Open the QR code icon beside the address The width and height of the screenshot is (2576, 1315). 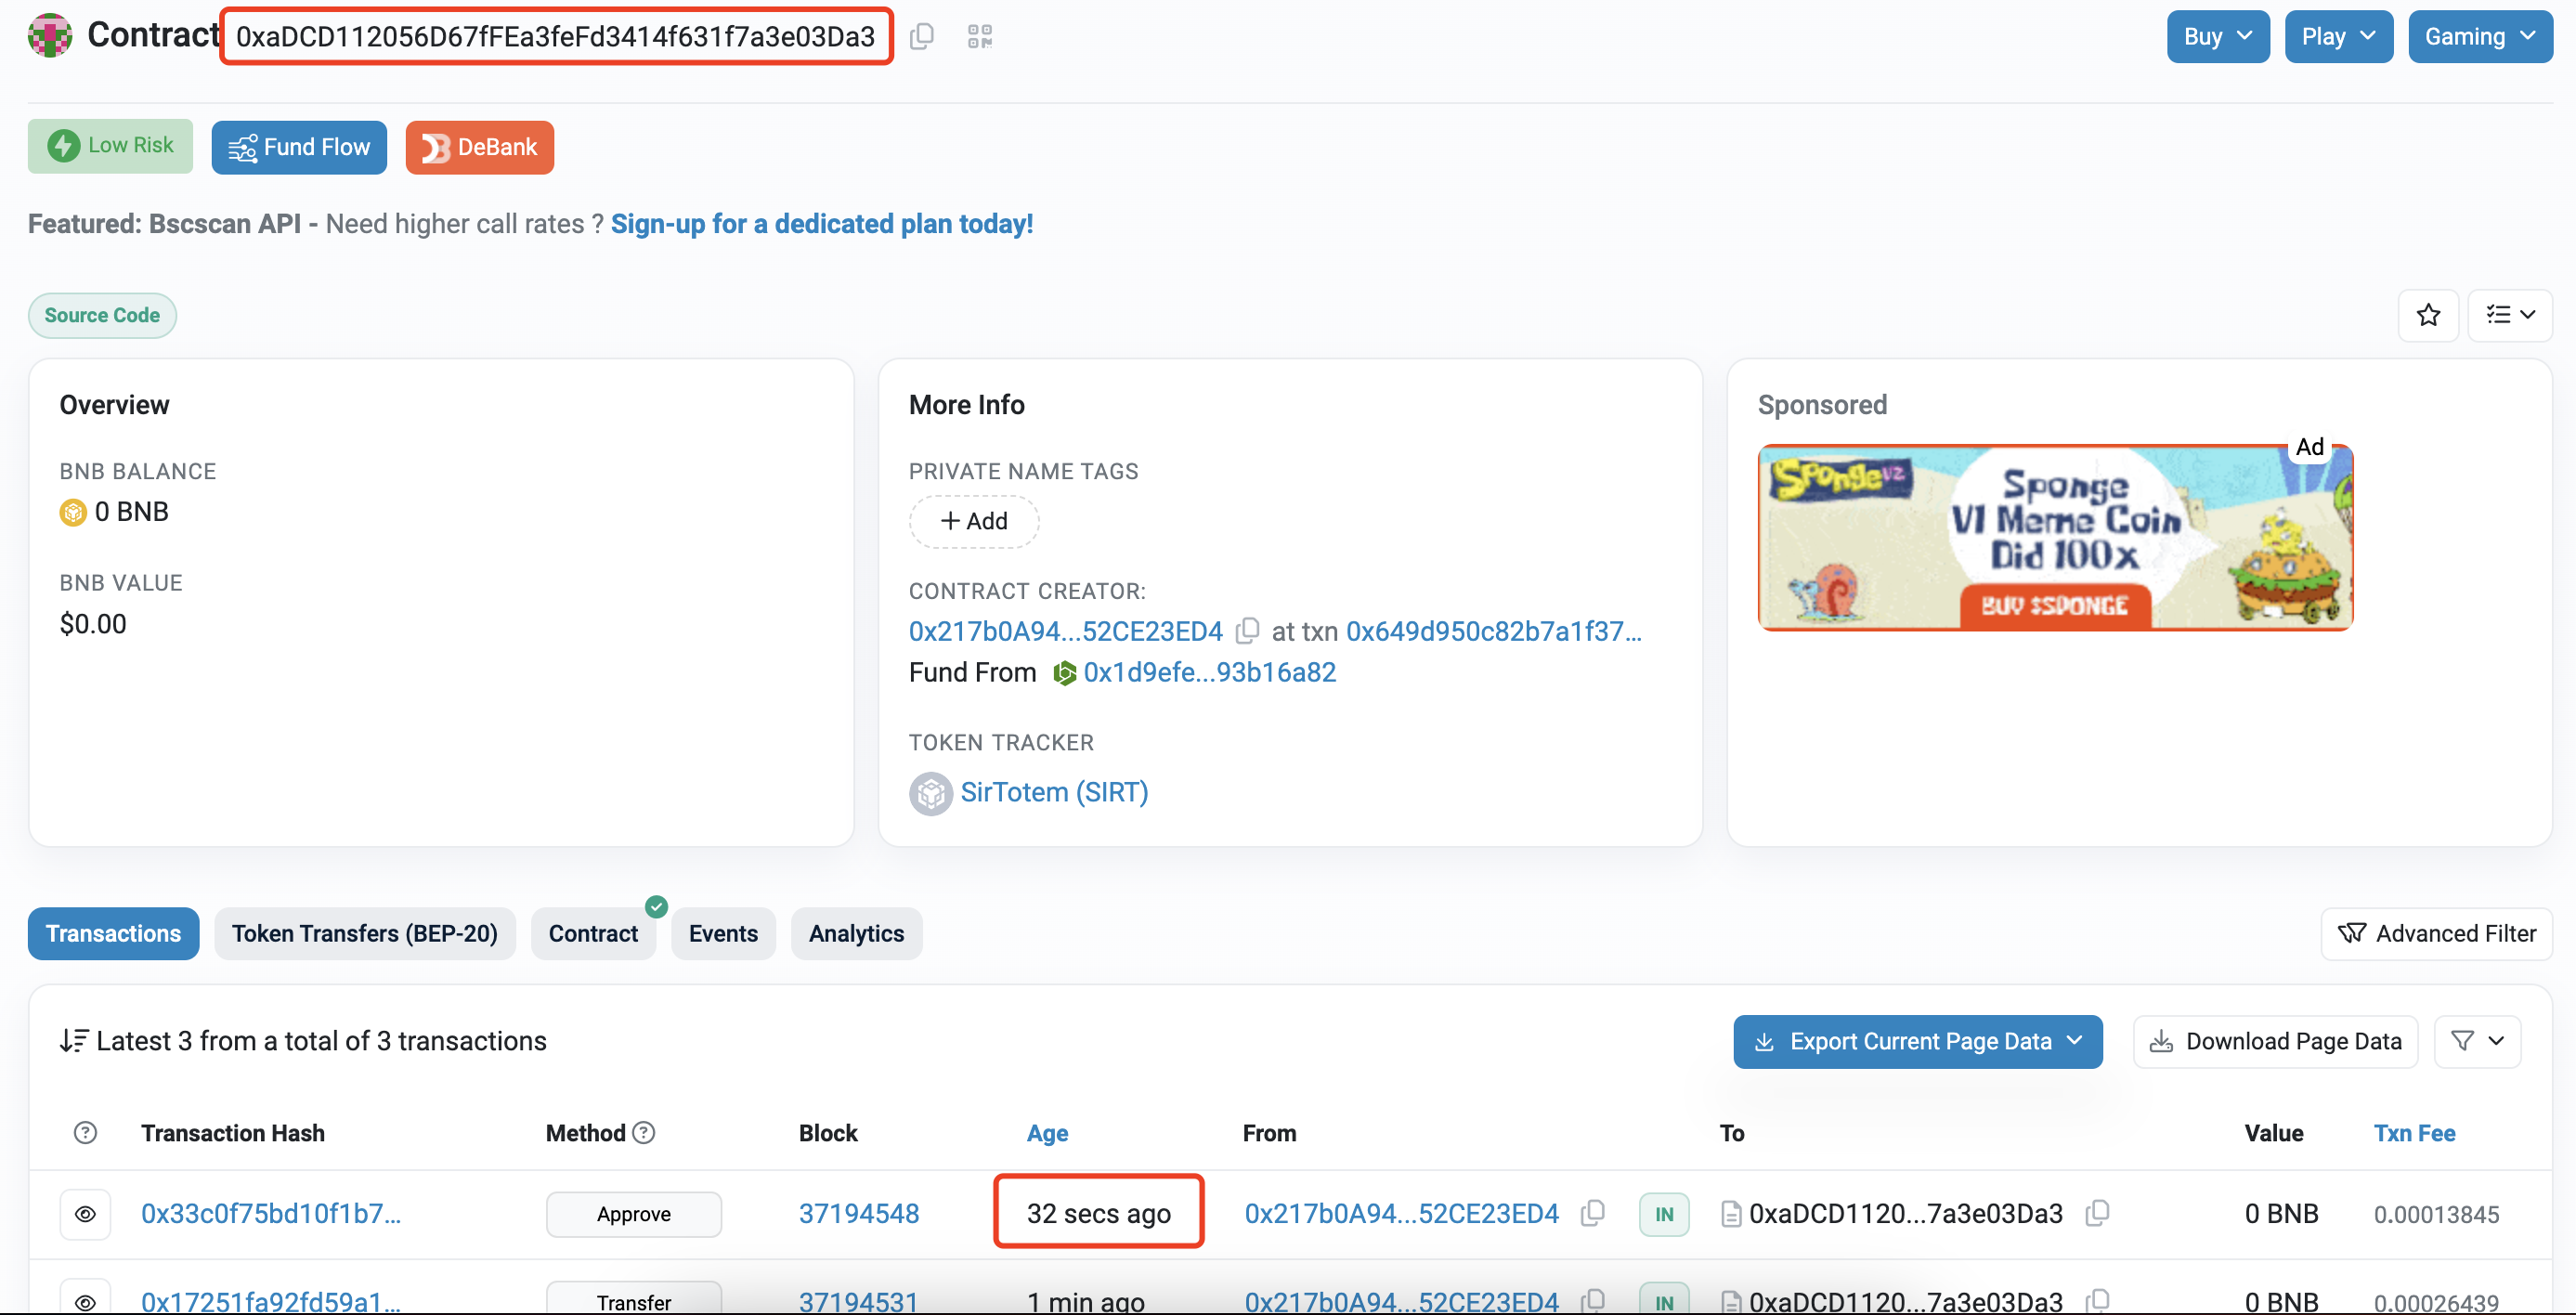coord(979,37)
